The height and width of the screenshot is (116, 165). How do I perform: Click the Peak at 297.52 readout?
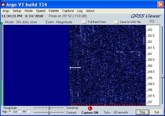pos(68,16)
